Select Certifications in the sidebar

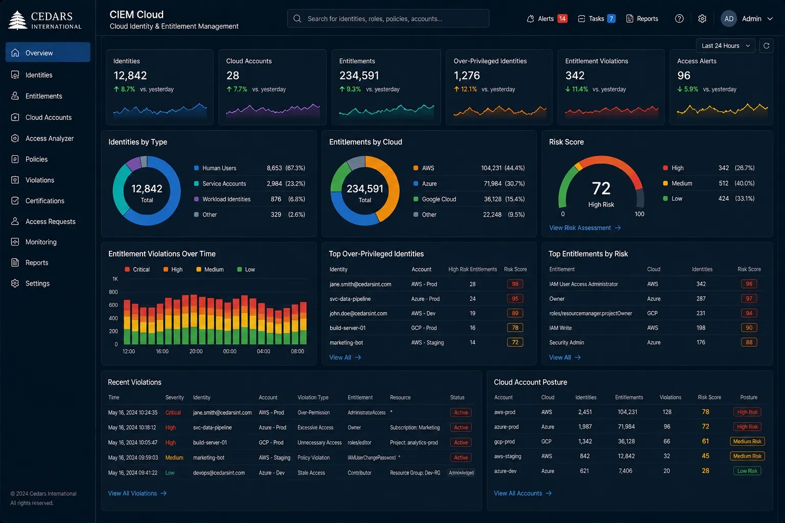coord(48,201)
